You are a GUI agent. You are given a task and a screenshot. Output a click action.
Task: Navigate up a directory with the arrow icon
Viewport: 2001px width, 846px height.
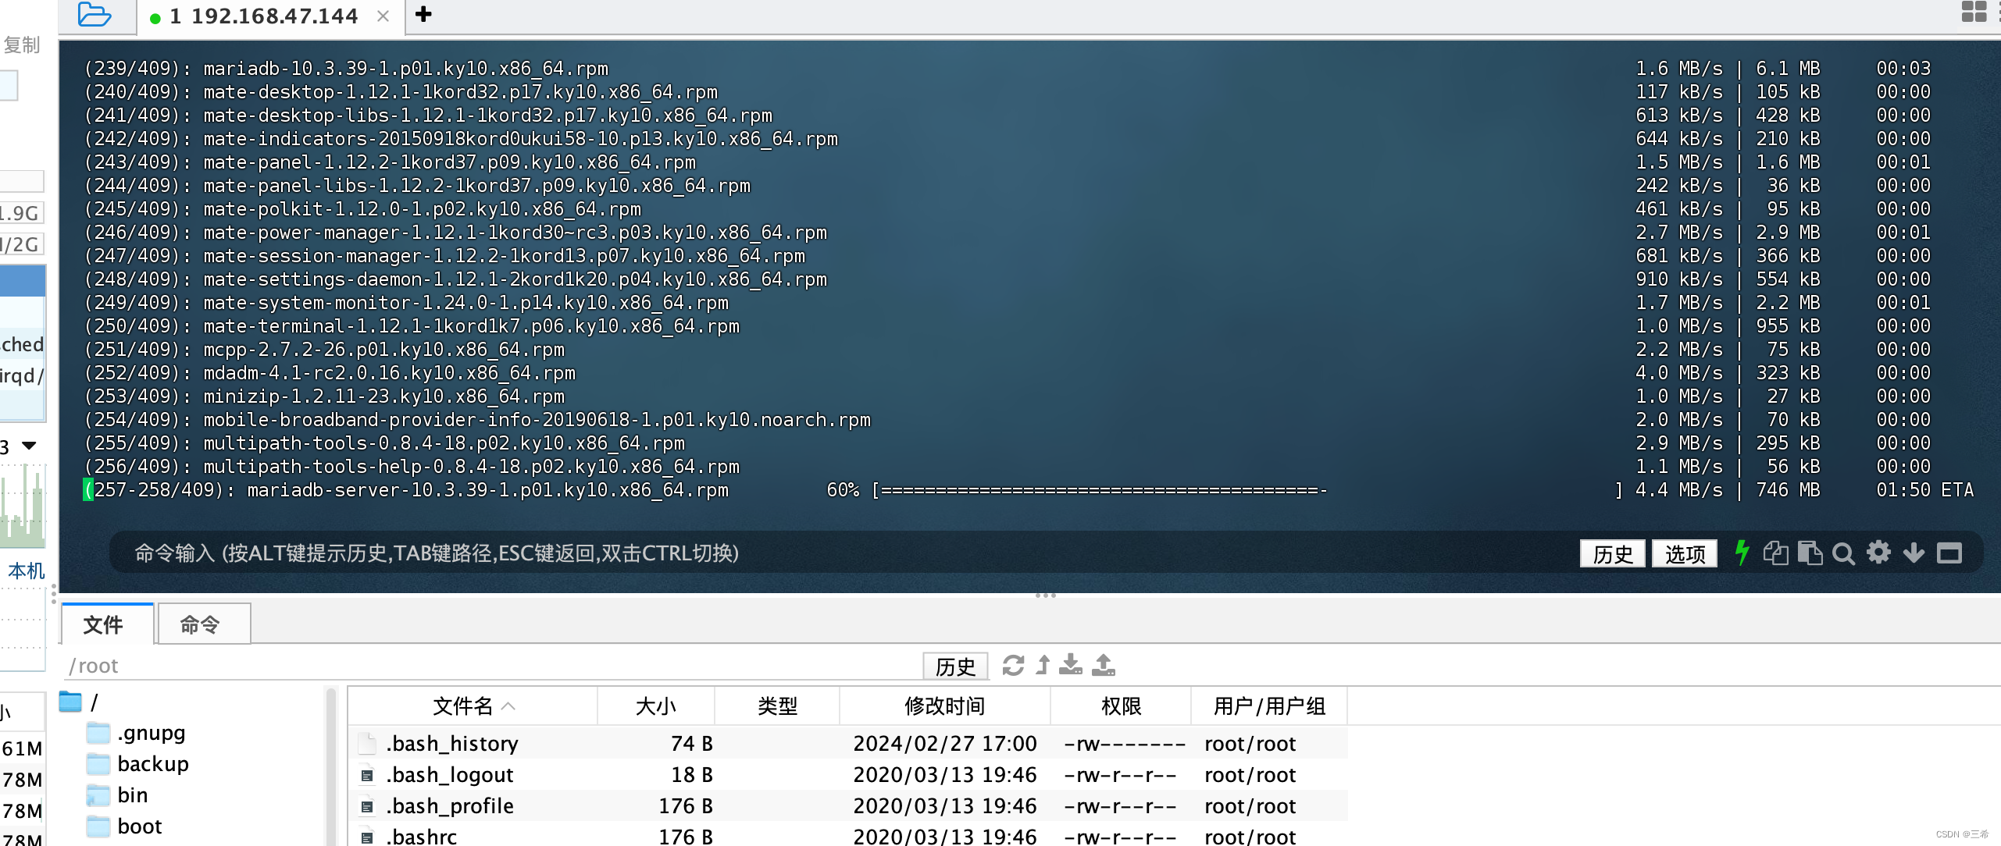[1042, 666]
